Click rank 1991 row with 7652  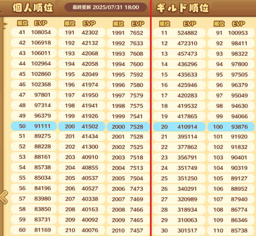click(128, 33)
